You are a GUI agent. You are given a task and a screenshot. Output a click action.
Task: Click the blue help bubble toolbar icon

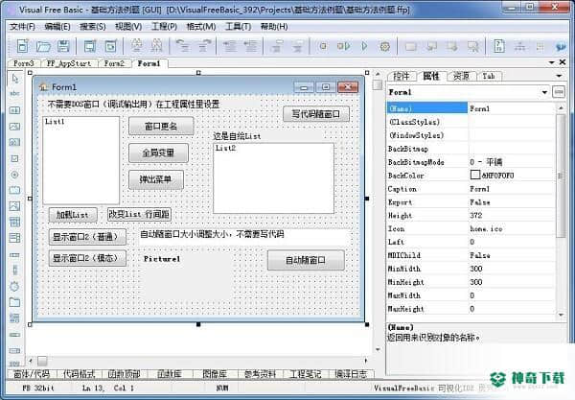point(561,47)
